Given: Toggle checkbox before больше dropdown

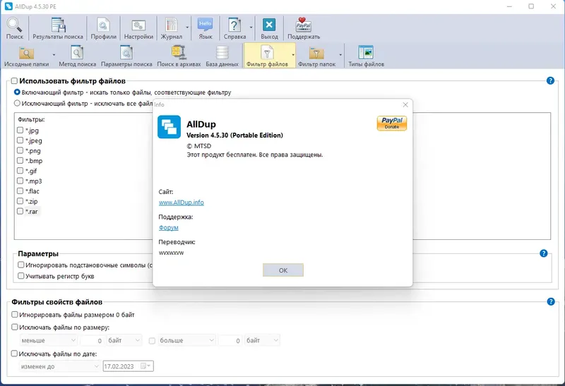Looking at the screenshot, I should (152, 340).
